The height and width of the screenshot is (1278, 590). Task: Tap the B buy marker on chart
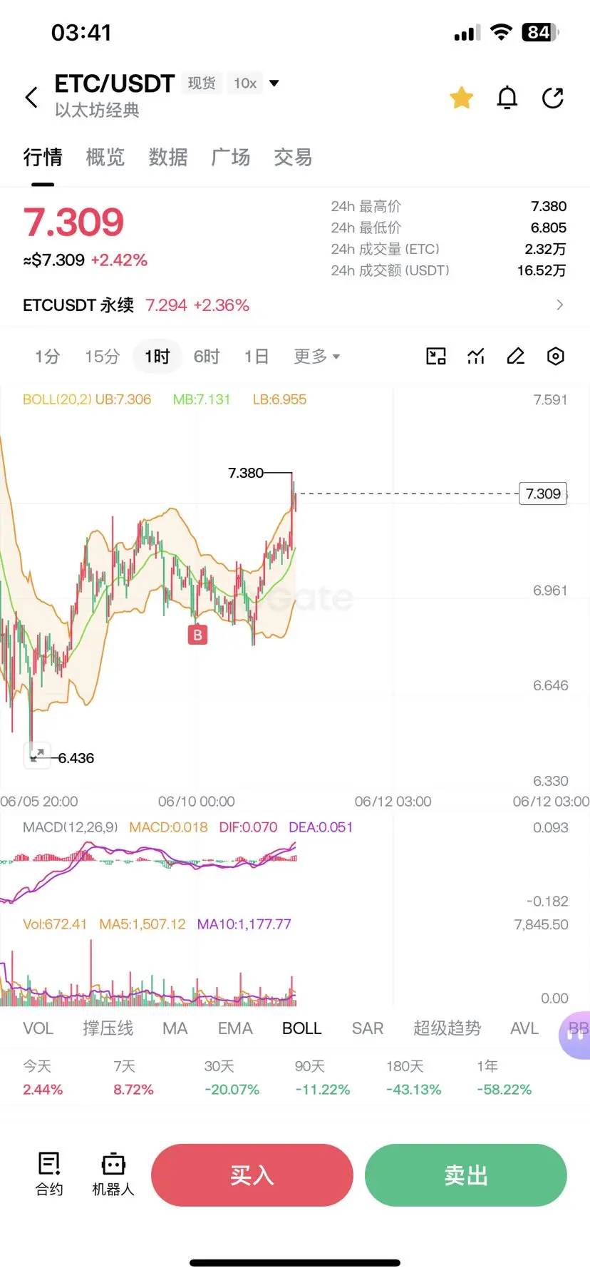(197, 634)
